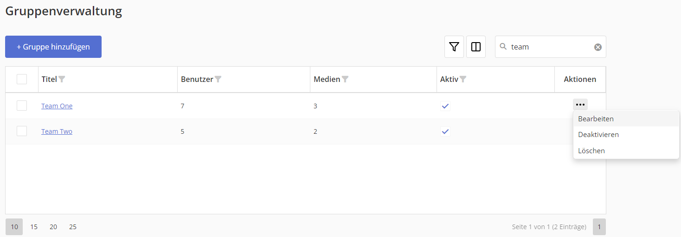Click the Gruppe hinzufügen button
This screenshot has width=681, height=237.
tap(53, 47)
